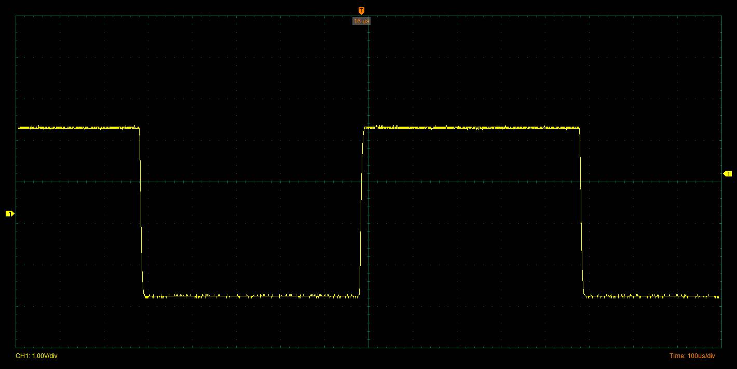Screen dimensions: 737x369
Task: Select the second high plateau of the waveform
Action: click(x=471, y=127)
